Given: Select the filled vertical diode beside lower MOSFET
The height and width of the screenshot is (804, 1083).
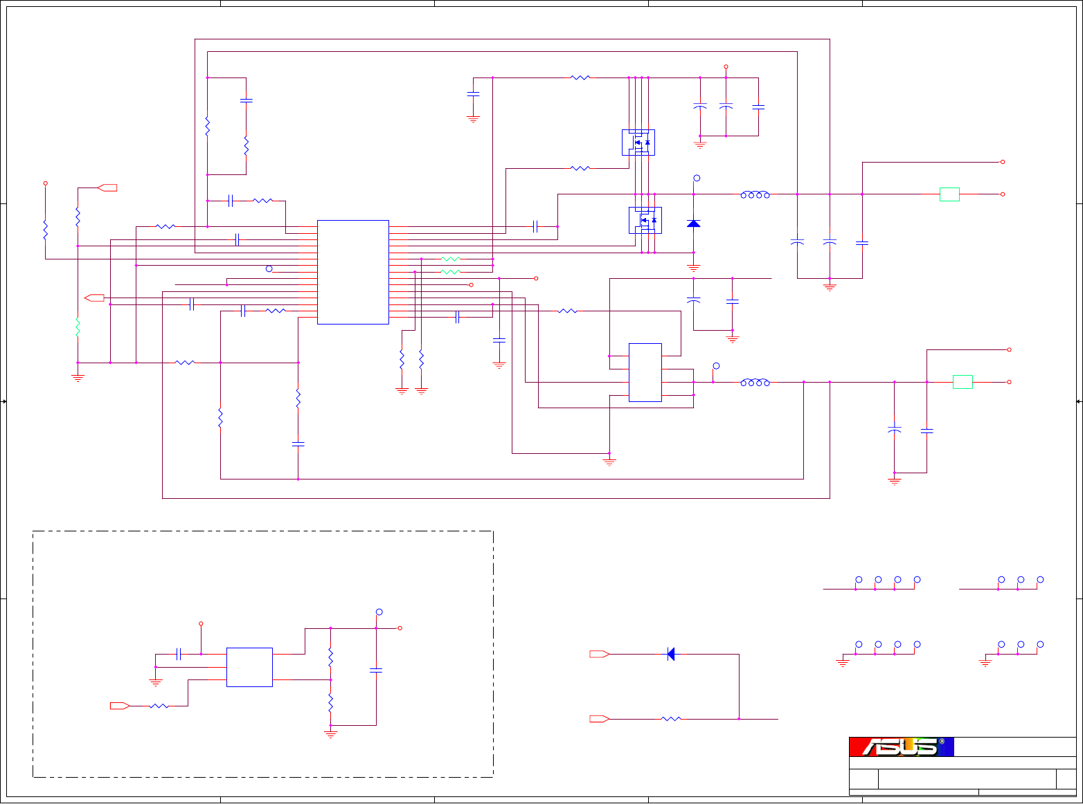Looking at the screenshot, I should (x=693, y=223).
